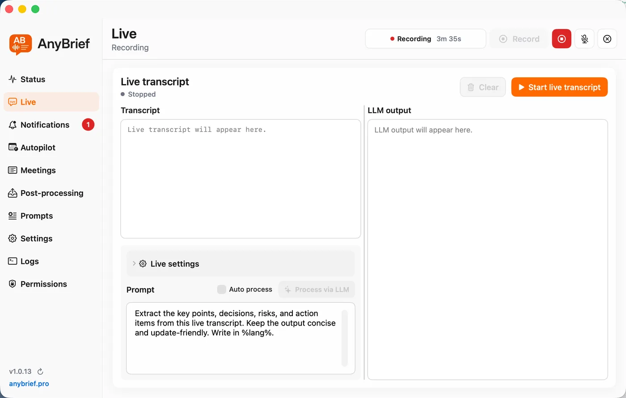Image resolution: width=626 pixels, height=398 pixels.
Task: Open Notifications in the sidebar
Action: click(x=51, y=125)
